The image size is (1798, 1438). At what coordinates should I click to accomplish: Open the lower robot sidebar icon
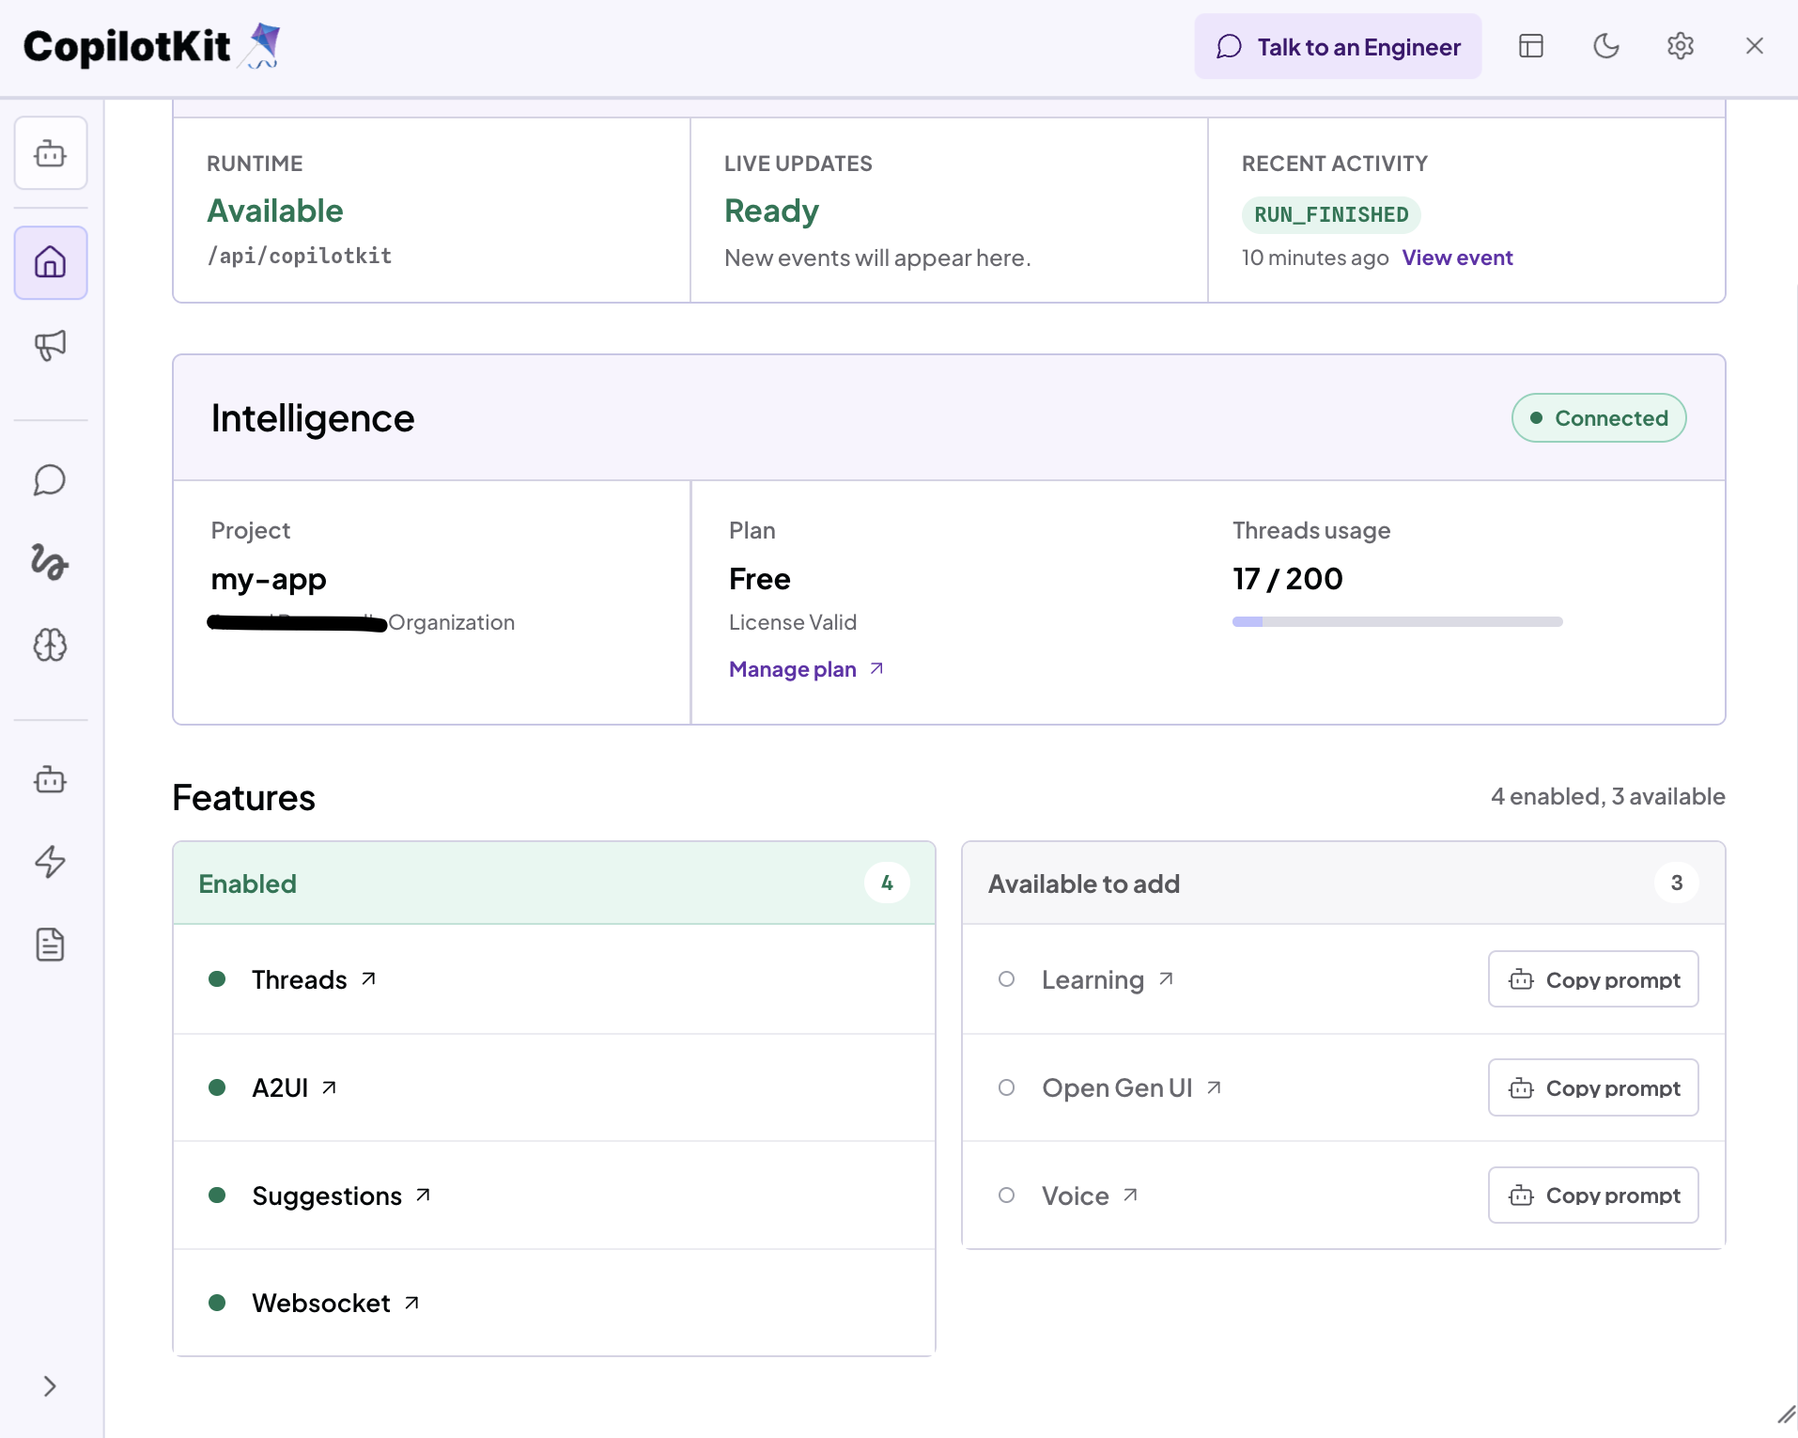pyautogui.click(x=51, y=780)
